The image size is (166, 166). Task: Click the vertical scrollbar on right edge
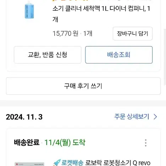click(x=165, y=57)
